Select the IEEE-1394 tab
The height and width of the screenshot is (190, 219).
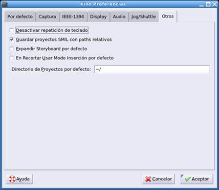(x=73, y=17)
